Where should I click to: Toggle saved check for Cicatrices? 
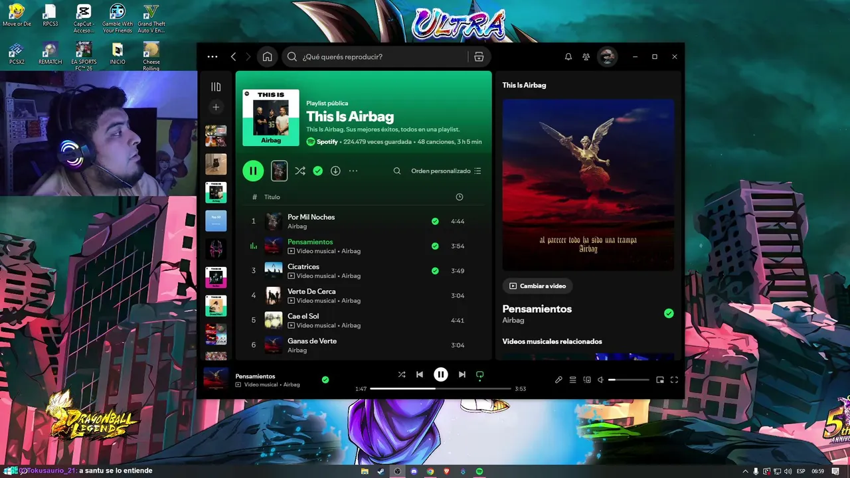point(435,271)
